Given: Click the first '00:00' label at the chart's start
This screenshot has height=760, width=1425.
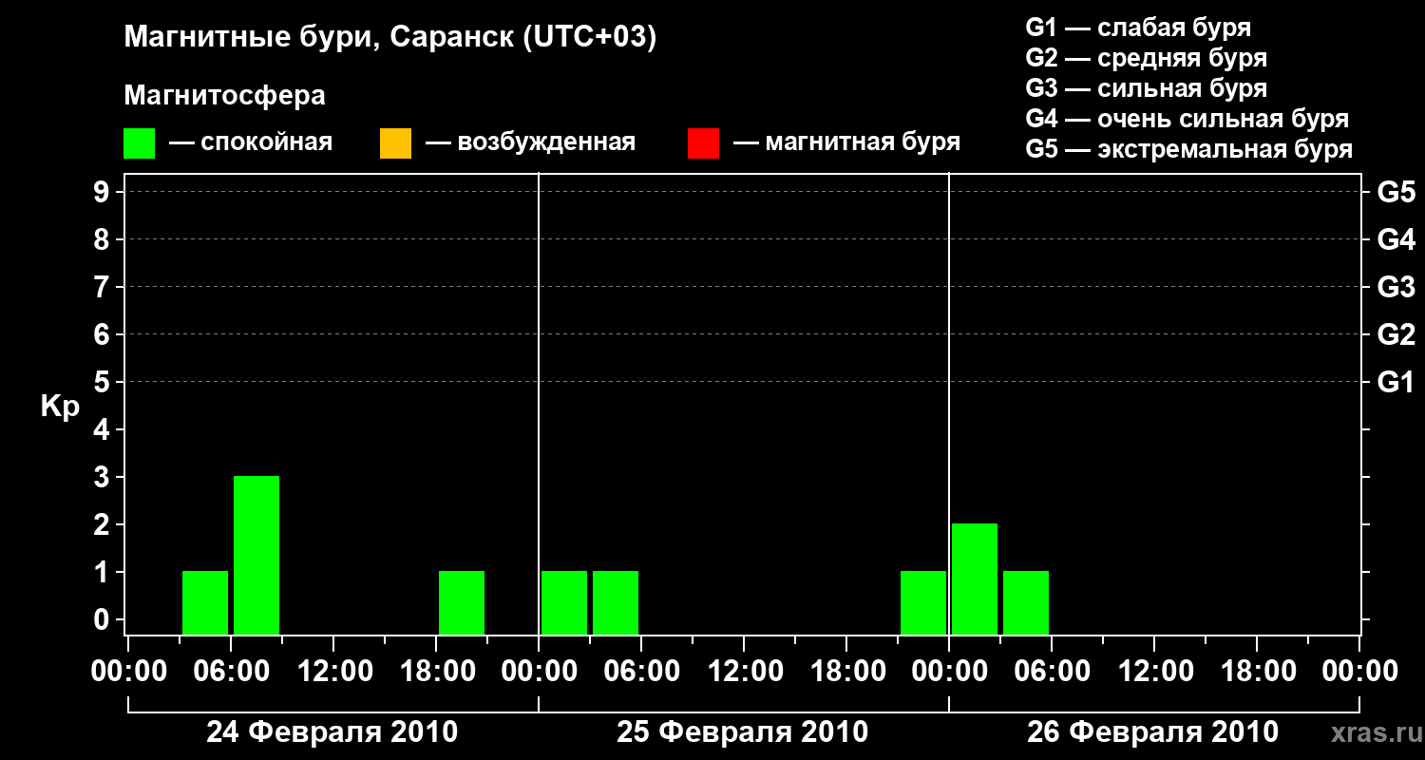Looking at the screenshot, I should 128,672.
